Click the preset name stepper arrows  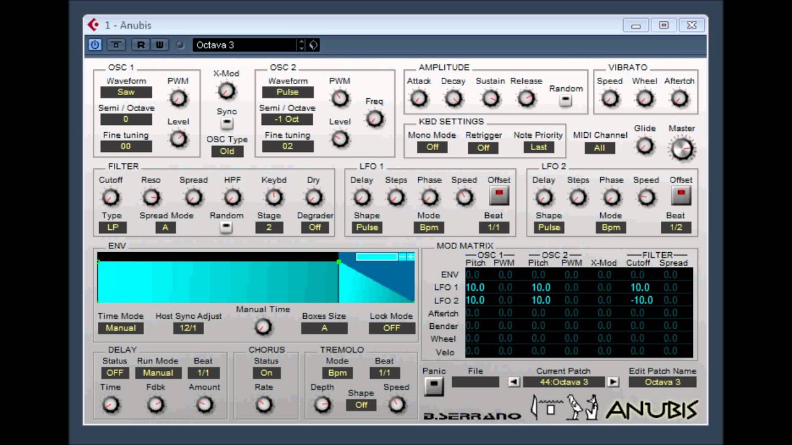pyautogui.click(x=301, y=44)
